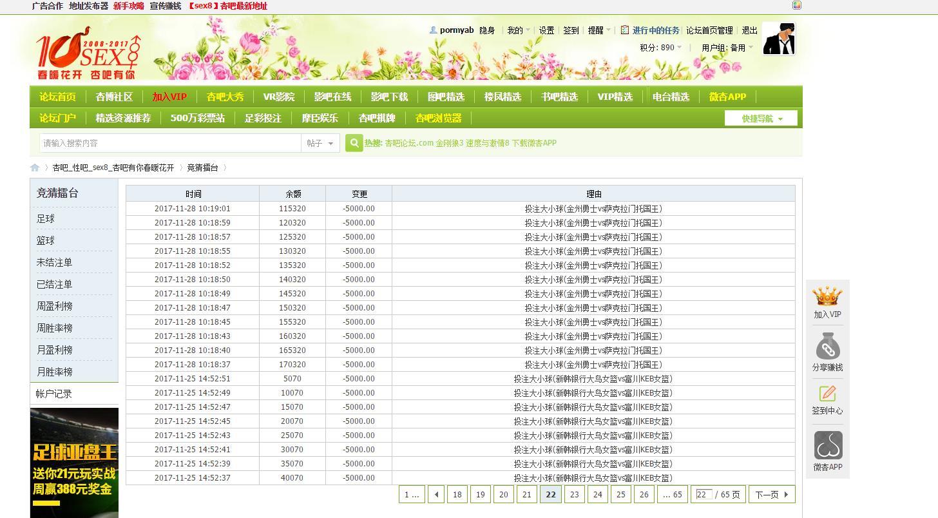Toggle 隐身 invisible status
This screenshot has width=938, height=518.
pyautogui.click(x=487, y=30)
